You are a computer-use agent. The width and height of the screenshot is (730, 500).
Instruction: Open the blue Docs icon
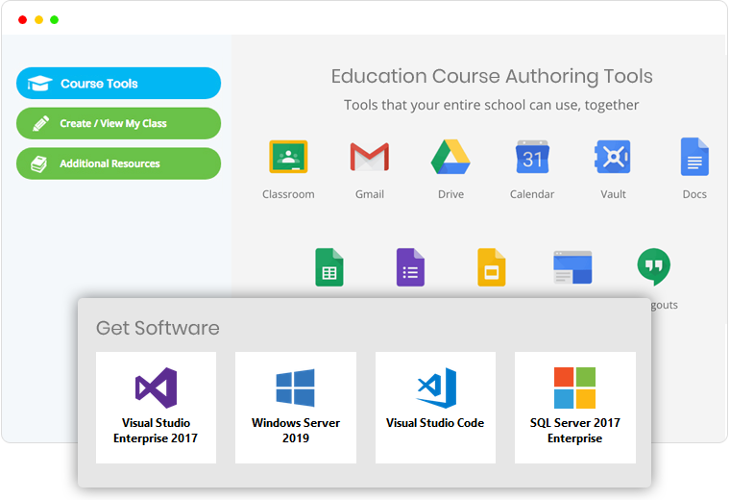click(694, 157)
